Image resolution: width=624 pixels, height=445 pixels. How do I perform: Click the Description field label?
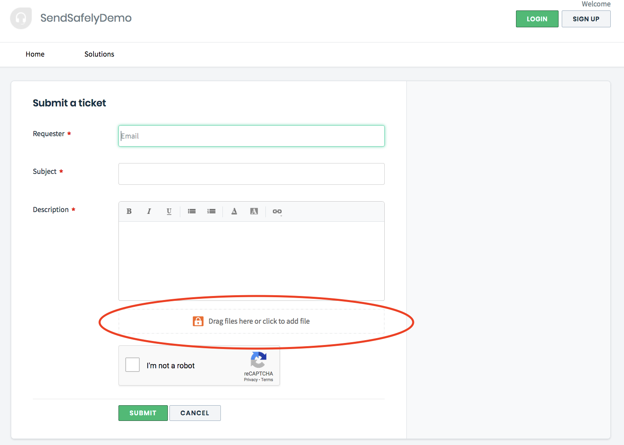coord(51,210)
